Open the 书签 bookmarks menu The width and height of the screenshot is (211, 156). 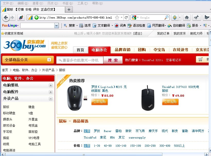[x=68, y=3]
